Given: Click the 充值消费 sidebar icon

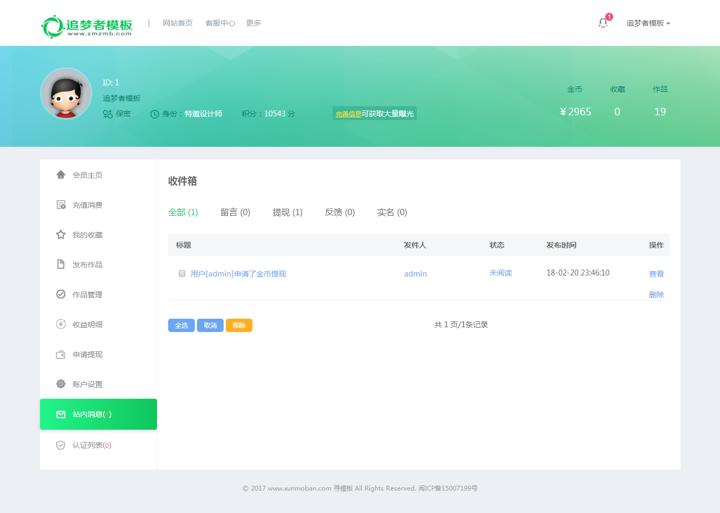Looking at the screenshot, I should (x=61, y=205).
